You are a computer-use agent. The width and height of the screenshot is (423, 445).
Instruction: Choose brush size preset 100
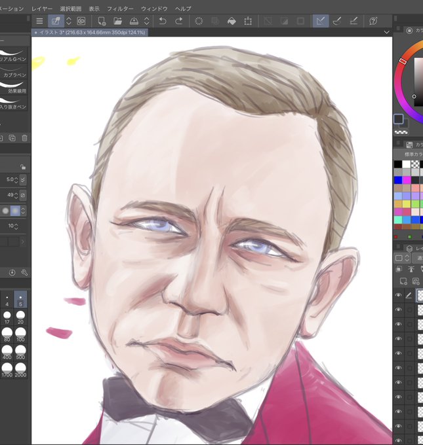(20, 335)
